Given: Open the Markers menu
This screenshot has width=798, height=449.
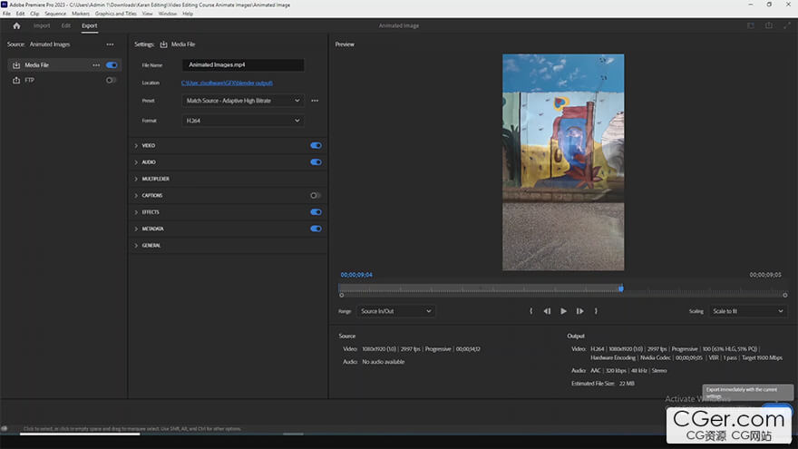Looking at the screenshot, I should [x=81, y=14].
